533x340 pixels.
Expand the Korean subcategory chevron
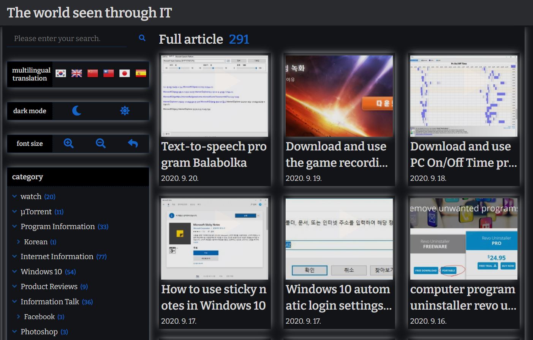pyautogui.click(x=18, y=242)
